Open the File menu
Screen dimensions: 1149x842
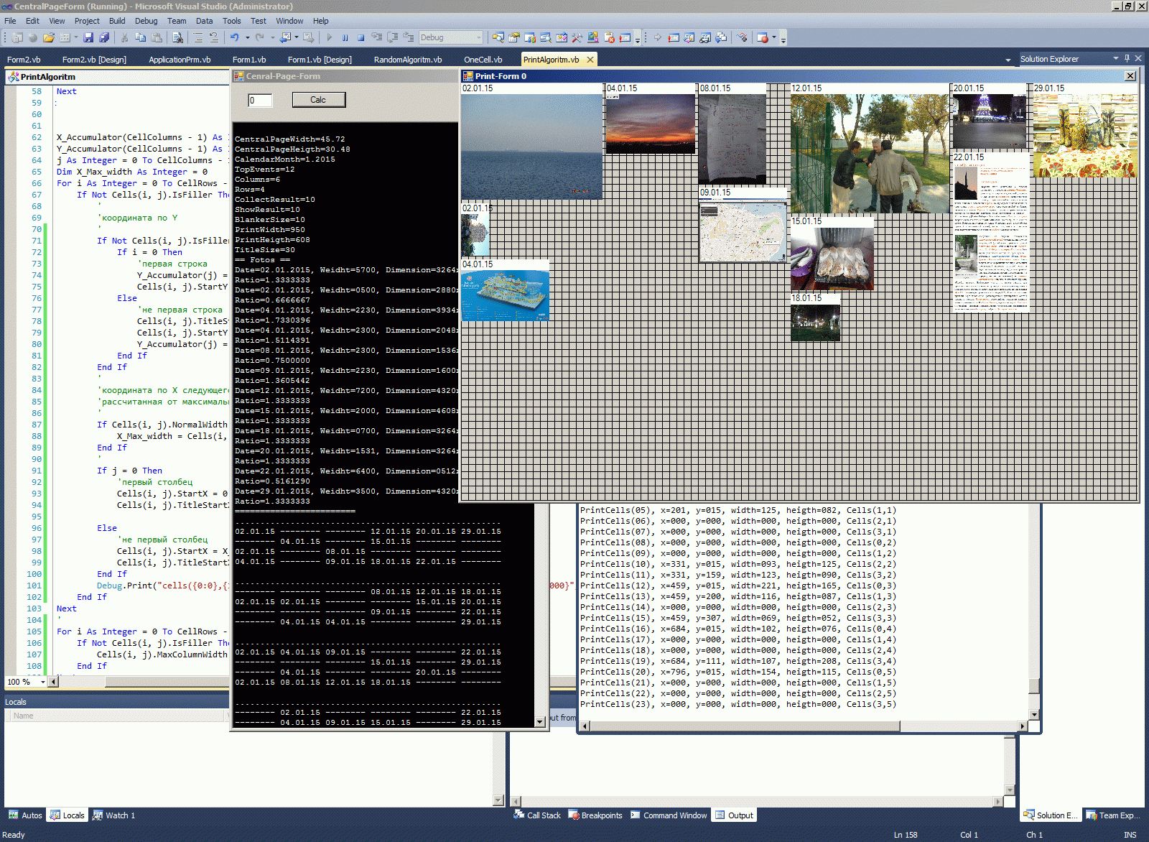tap(10, 21)
